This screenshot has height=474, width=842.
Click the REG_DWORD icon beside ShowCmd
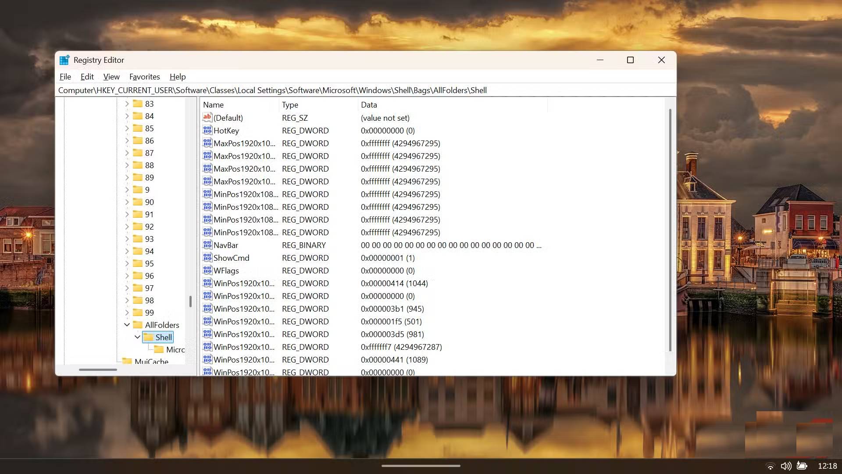click(207, 258)
